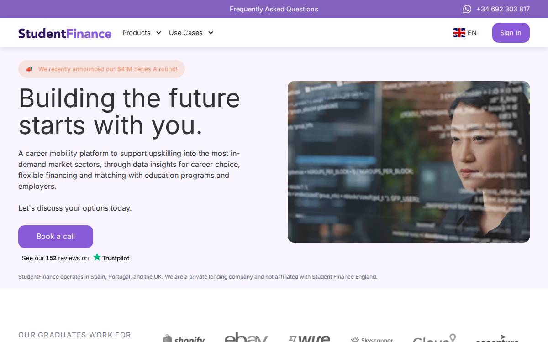
Task: Click 'OUR GRADUATES WORK FOR' heading
Action: pyautogui.click(x=74, y=335)
